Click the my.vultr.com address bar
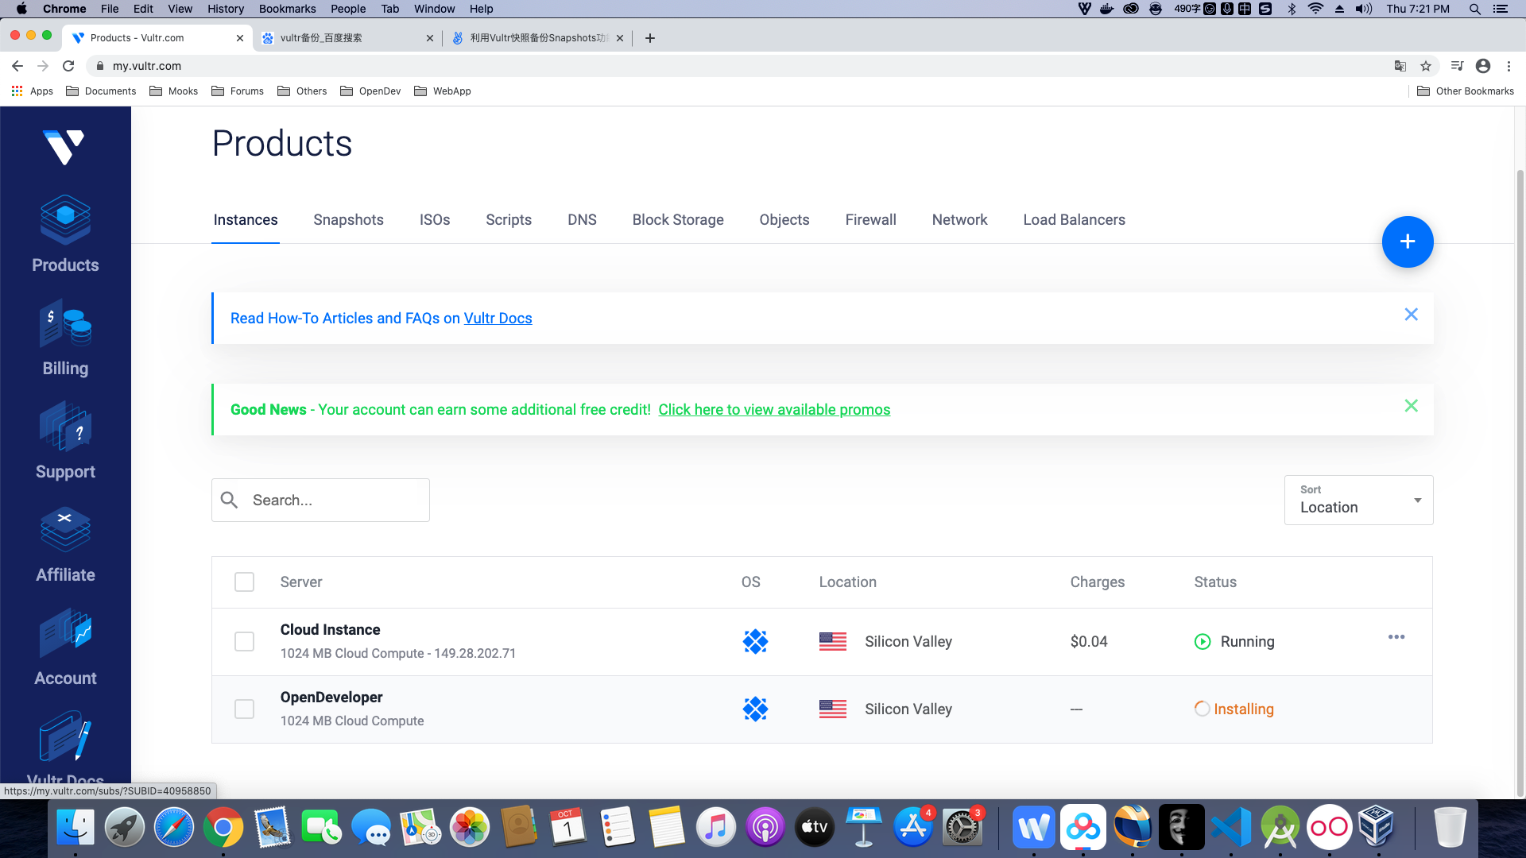Screen dimensions: 1526x858 [739, 66]
